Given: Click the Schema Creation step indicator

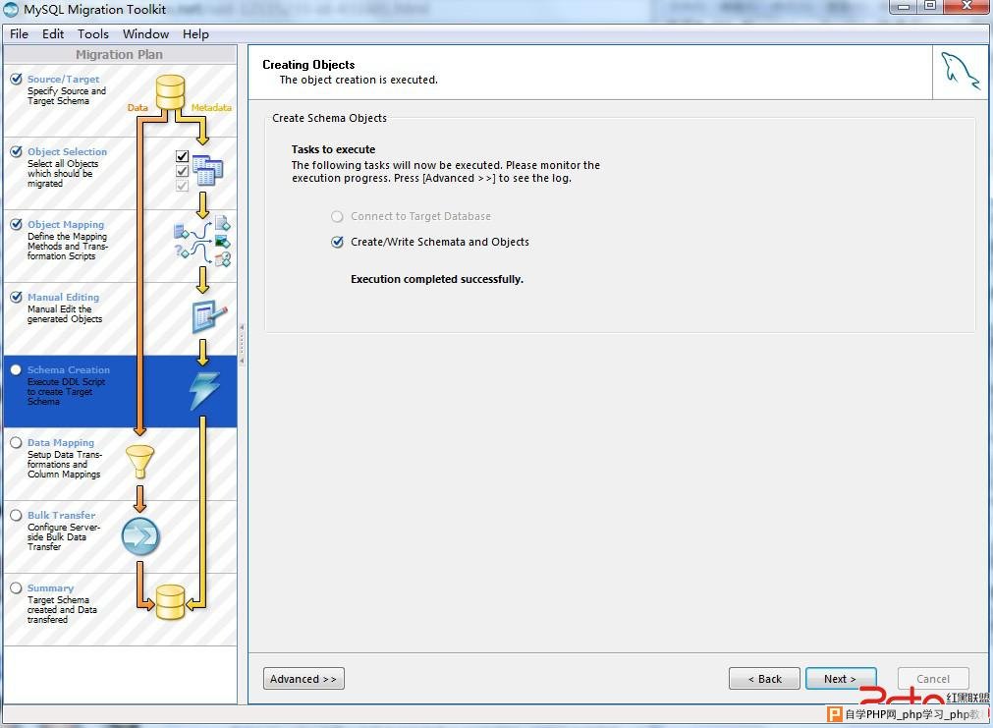Looking at the screenshot, I should click(x=16, y=370).
